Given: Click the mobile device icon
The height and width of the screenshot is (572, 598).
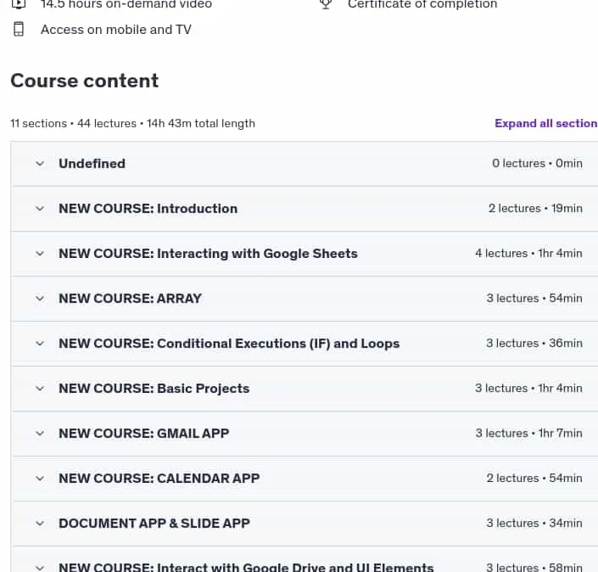Looking at the screenshot, I should 19,30.
